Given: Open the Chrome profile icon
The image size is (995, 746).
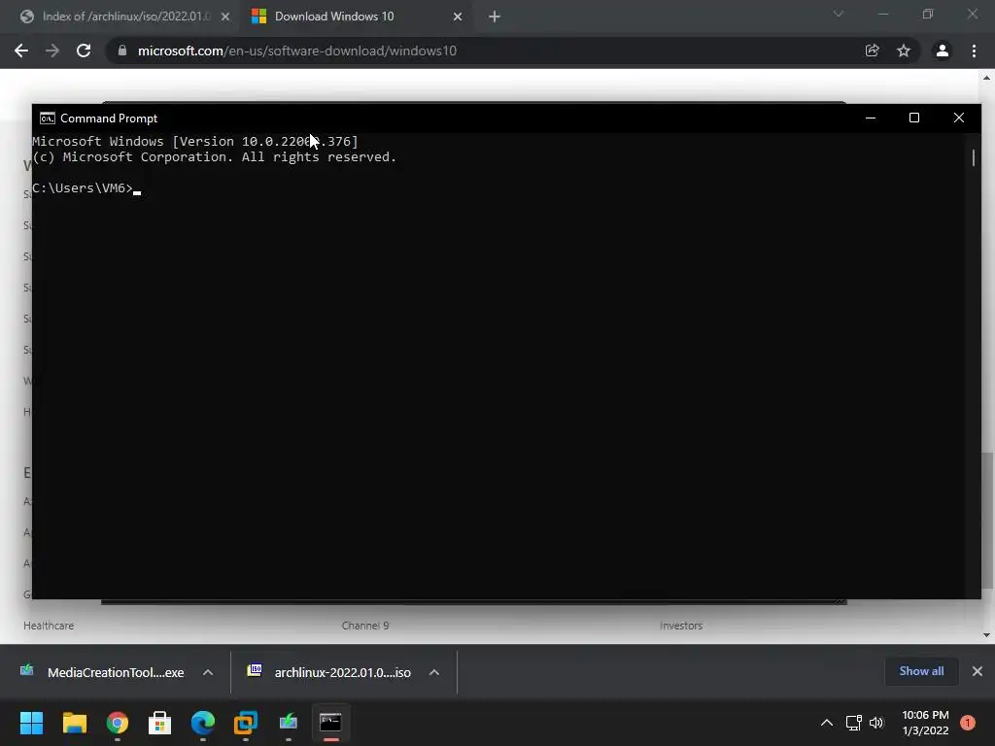Looking at the screenshot, I should click(943, 51).
